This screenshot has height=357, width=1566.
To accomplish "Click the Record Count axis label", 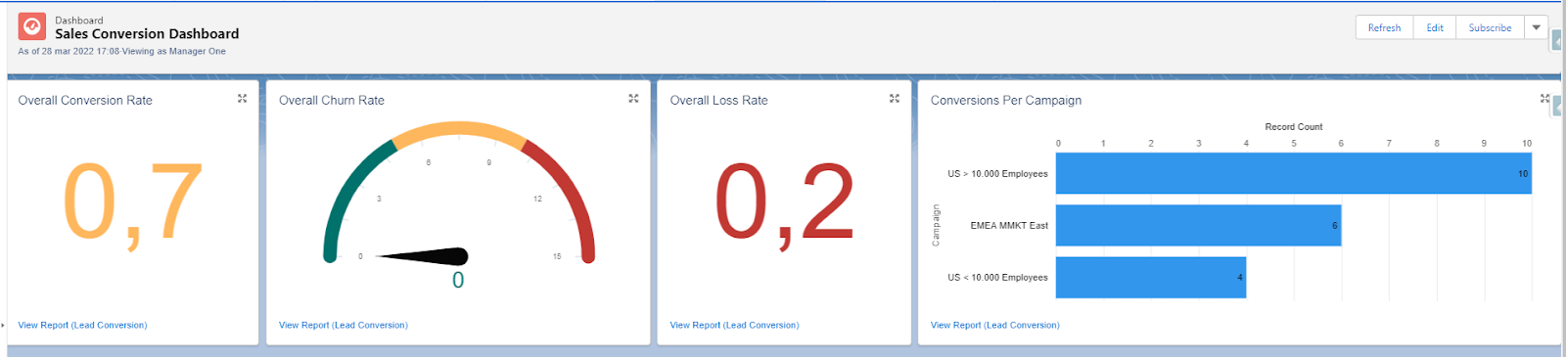I will click(x=1293, y=127).
